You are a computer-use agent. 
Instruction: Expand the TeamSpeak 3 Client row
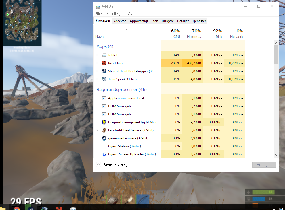97,79
